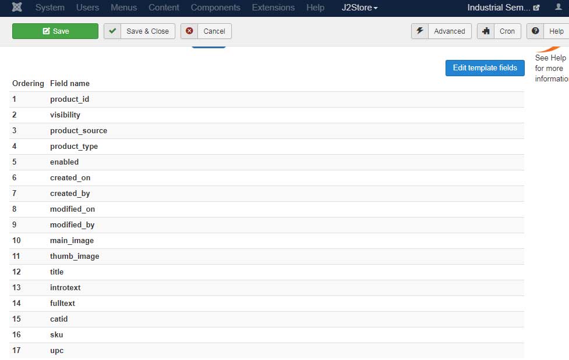Expand the Menus menu

(123, 8)
